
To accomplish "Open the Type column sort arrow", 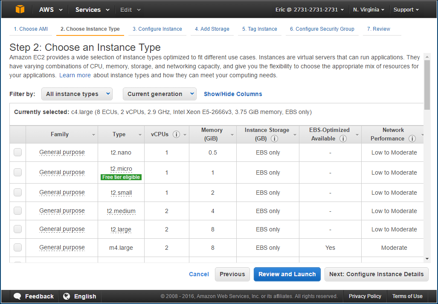I will click(x=140, y=135).
